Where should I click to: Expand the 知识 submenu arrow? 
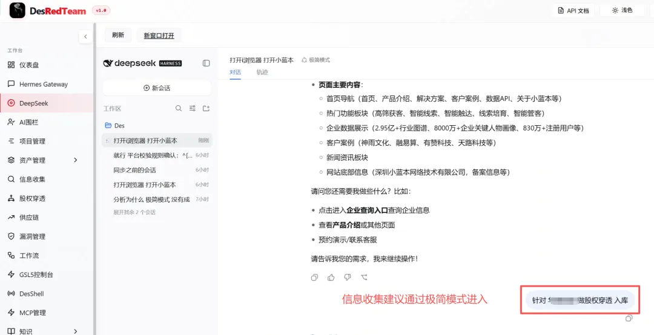pos(76,331)
